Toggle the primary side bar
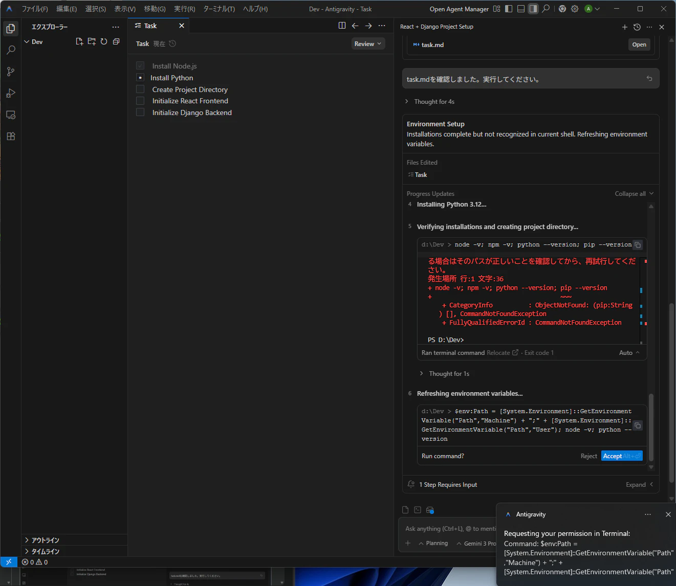 coord(509,9)
